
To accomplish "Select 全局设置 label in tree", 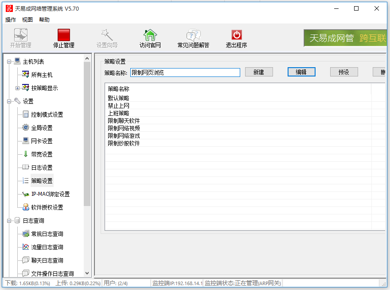I will coord(42,128).
